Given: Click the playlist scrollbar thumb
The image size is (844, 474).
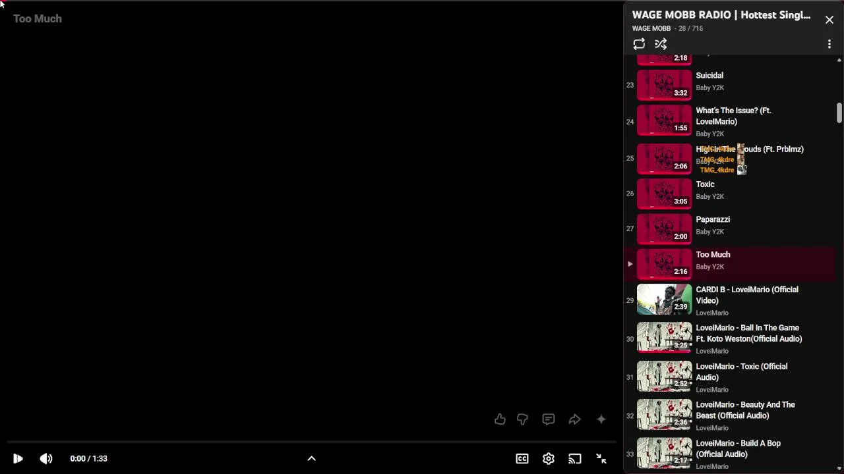Looking at the screenshot, I should click(839, 113).
